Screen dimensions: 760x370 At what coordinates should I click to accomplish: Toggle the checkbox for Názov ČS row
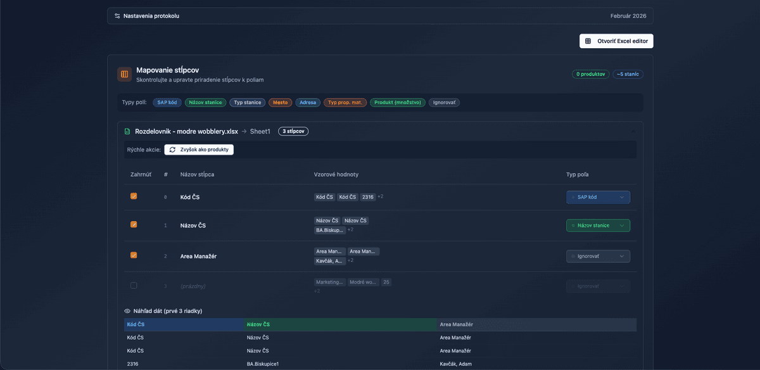134,224
